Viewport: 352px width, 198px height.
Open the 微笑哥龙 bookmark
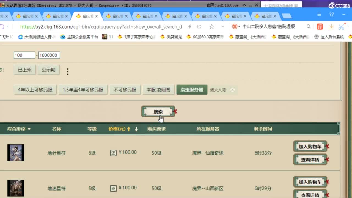[x=171, y=37]
